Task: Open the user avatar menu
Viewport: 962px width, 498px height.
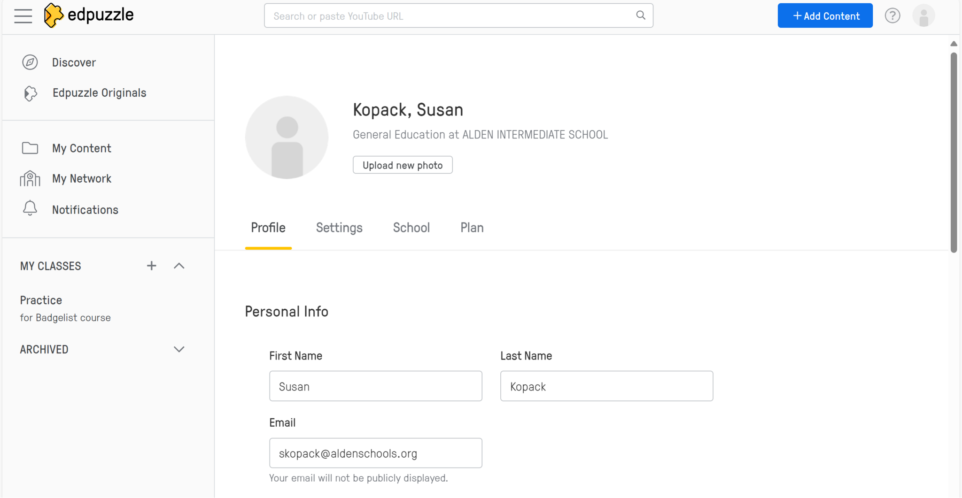Action: (x=923, y=16)
